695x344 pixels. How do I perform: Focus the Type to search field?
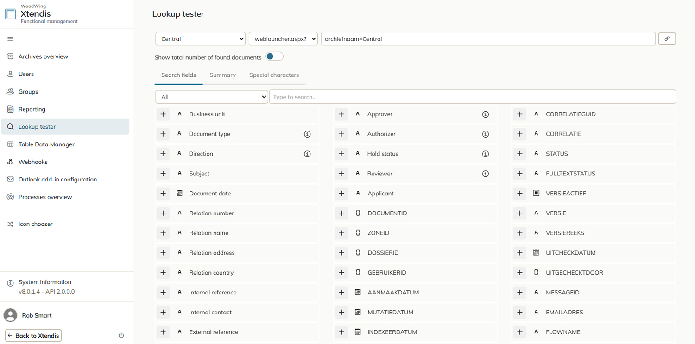pyautogui.click(x=473, y=97)
